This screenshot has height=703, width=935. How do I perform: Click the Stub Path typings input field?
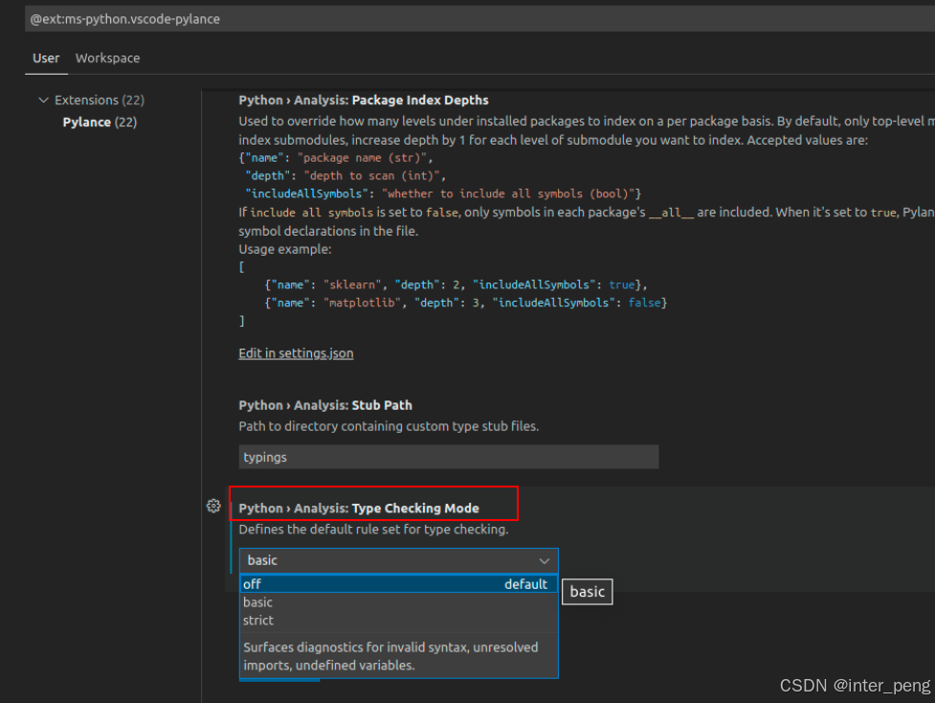tap(449, 457)
